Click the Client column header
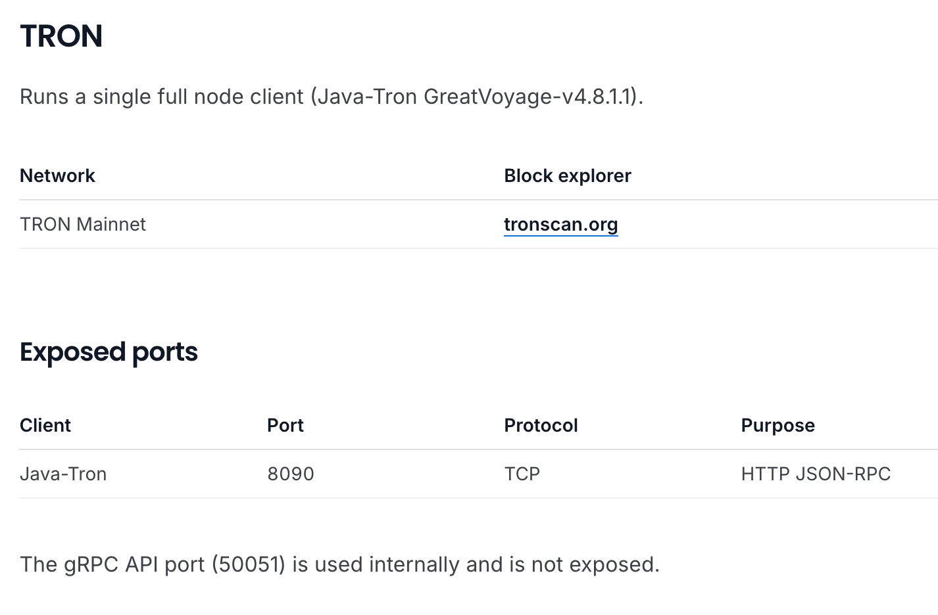 click(x=45, y=425)
